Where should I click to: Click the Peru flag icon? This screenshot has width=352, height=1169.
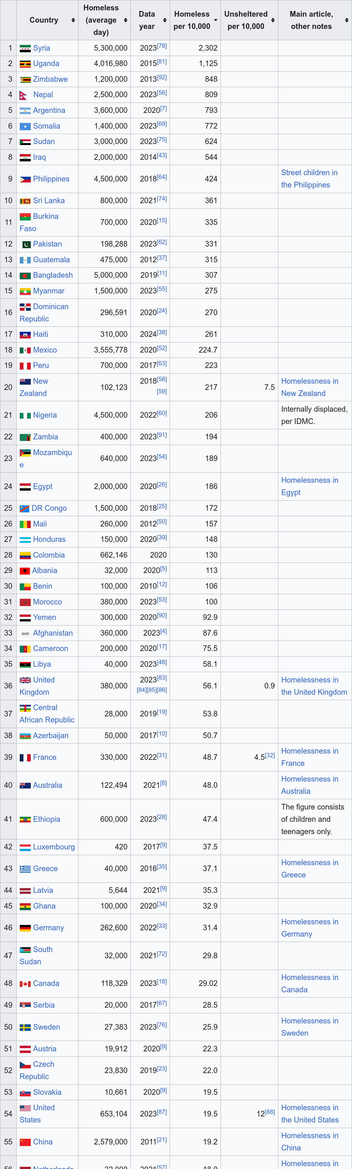25,366
